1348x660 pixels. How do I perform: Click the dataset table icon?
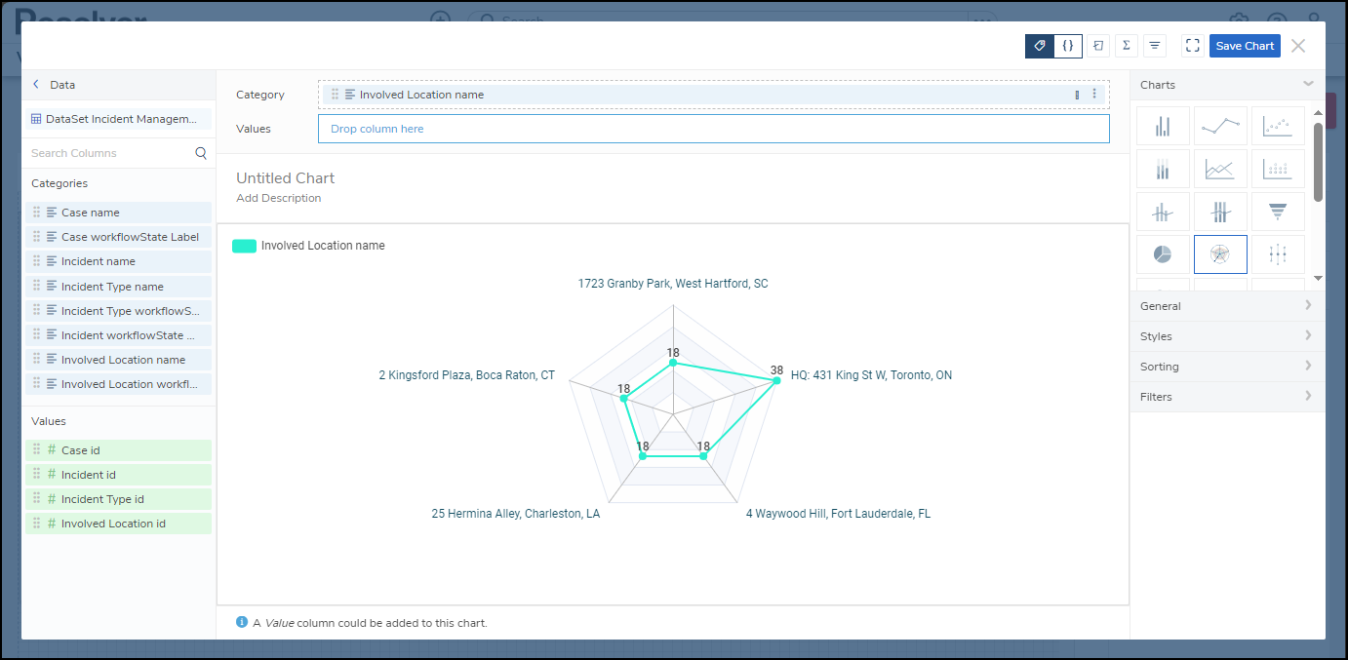(x=36, y=119)
